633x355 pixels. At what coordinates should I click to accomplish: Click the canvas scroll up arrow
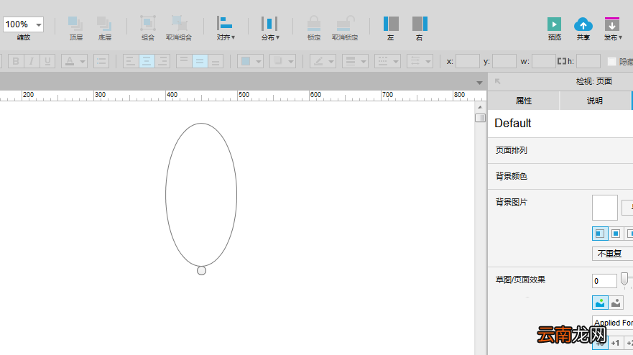coord(480,107)
